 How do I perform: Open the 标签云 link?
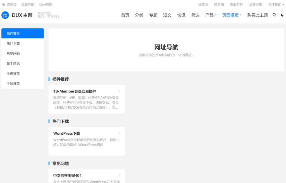tap(203, 5)
